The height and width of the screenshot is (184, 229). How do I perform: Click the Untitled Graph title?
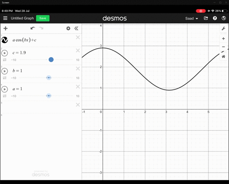point(22,18)
